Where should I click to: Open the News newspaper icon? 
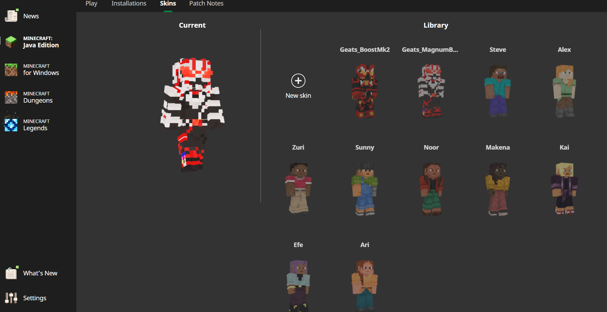11,16
